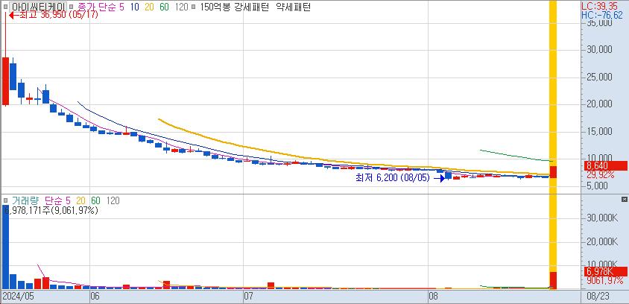Select the 120-day price moving average label
Screen dimensions: 629x304
[x=182, y=7]
